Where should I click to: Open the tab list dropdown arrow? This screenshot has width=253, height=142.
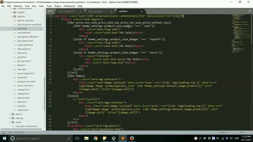249,11
